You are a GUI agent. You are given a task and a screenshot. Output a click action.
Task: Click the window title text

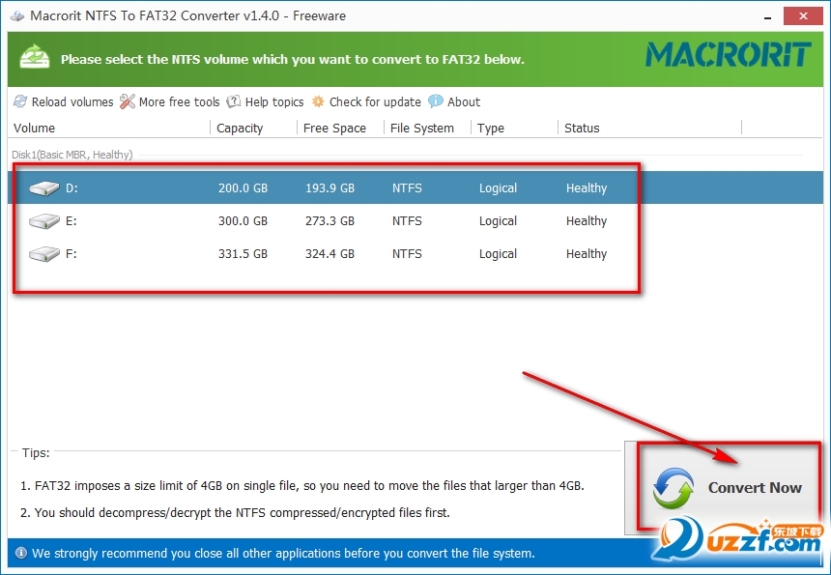click(x=188, y=15)
